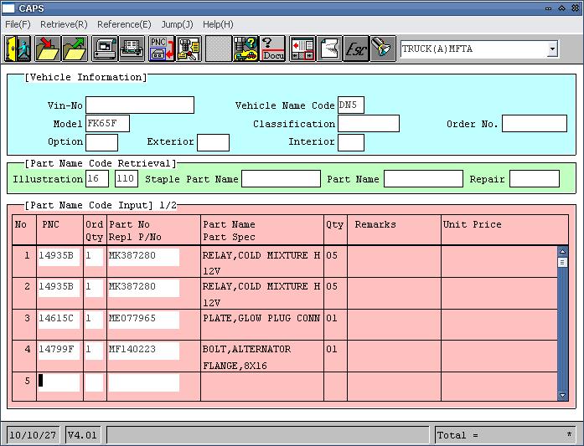Open the Help(H) menu
Image resolution: width=584 pixels, height=446 pixels.
[218, 24]
